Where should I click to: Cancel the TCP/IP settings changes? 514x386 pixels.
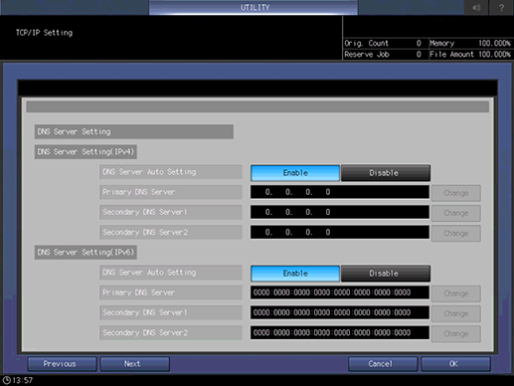pyautogui.click(x=383, y=364)
